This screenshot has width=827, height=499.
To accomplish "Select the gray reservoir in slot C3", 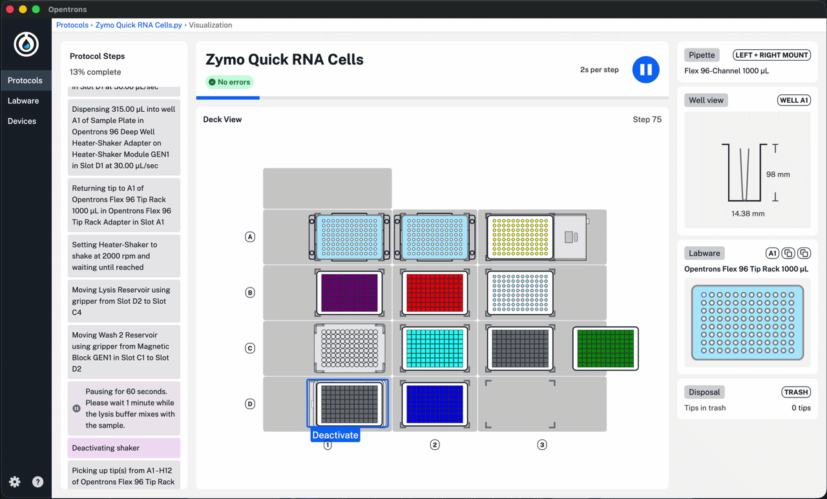I will (x=520, y=348).
